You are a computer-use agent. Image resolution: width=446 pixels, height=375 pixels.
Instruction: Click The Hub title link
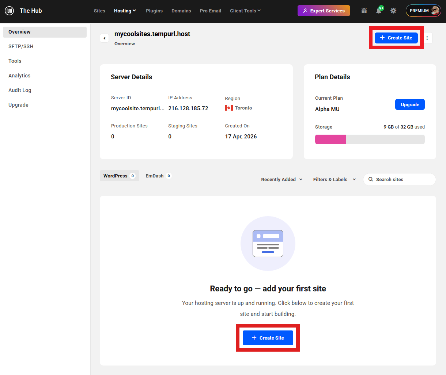(31, 11)
